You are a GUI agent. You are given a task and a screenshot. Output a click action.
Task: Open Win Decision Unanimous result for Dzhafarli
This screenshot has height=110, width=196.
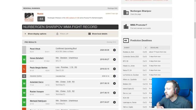(67, 58)
